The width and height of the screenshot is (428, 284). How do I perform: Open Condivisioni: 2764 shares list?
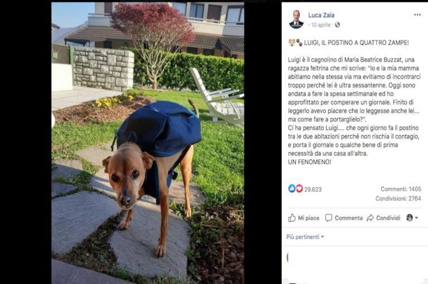(398, 199)
